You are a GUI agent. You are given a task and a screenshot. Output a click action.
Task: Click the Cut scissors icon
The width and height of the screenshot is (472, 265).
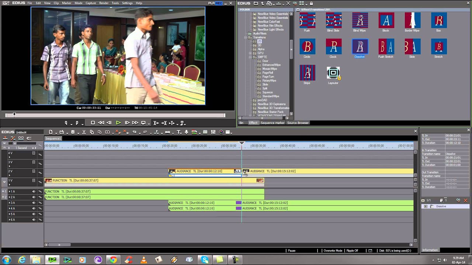84,132
